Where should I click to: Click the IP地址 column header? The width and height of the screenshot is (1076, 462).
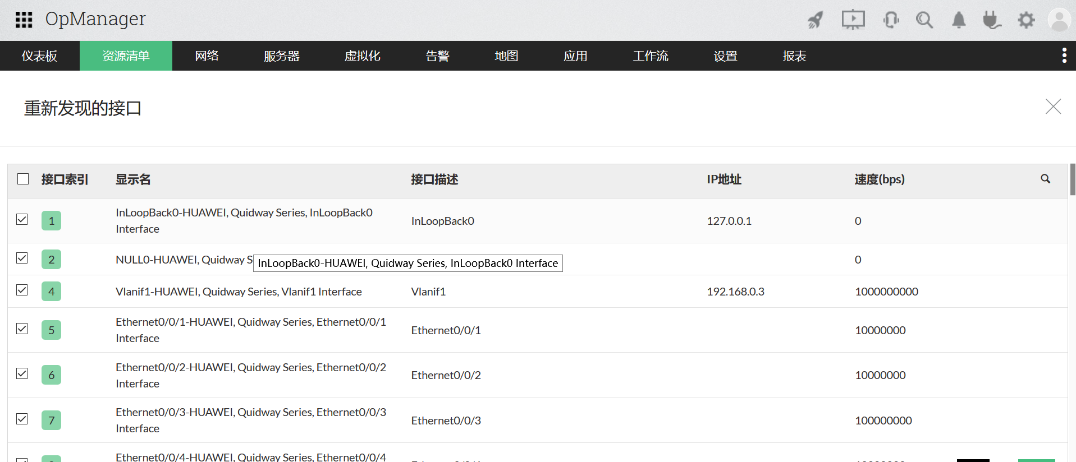pos(724,179)
